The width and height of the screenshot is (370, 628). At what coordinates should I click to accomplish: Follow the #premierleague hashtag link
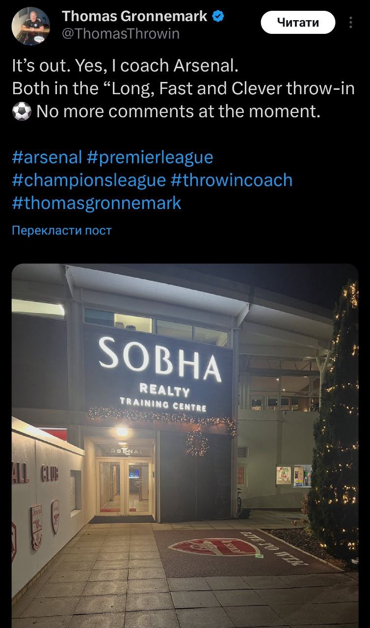[x=150, y=157]
